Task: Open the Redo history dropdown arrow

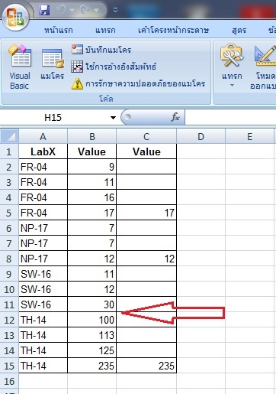Action: [x=96, y=10]
